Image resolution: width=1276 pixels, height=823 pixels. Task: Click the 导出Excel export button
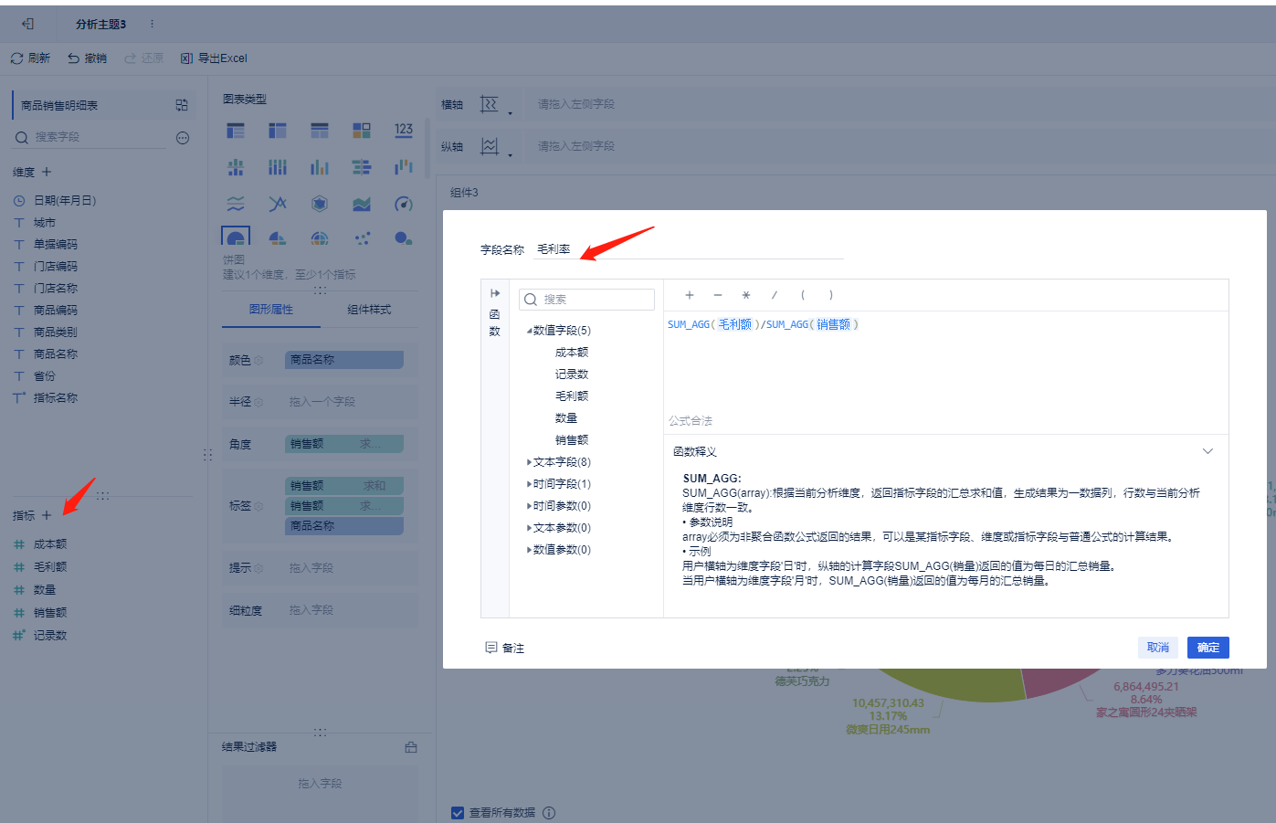[214, 58]
